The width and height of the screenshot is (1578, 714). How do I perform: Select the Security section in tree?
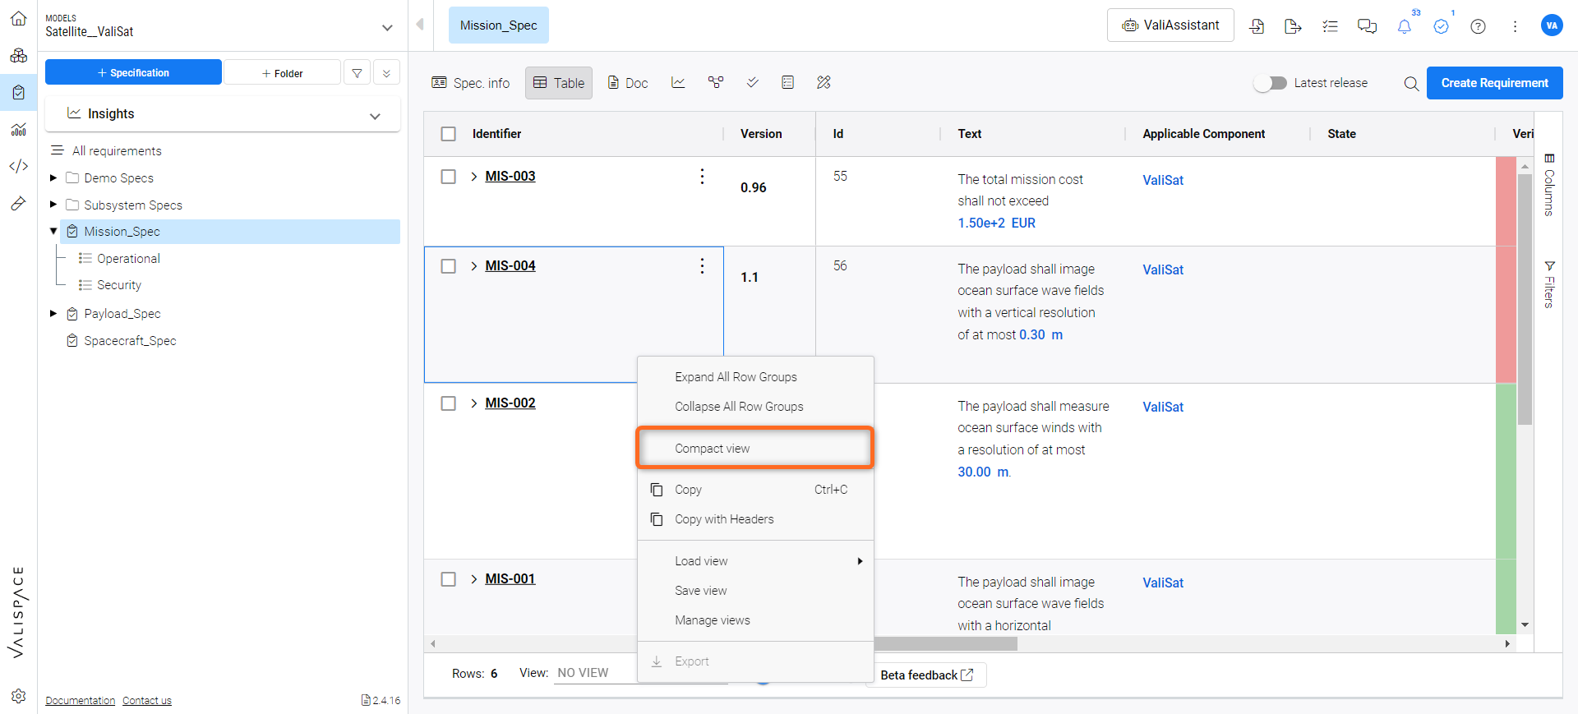point(119,284)
